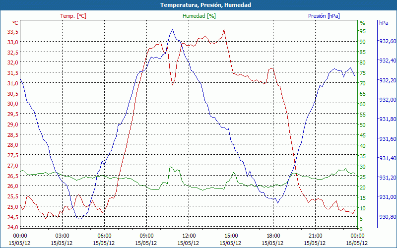Click the '65' humidity axis value
Screen dimensions: 397x248
(x=363, y=94)
